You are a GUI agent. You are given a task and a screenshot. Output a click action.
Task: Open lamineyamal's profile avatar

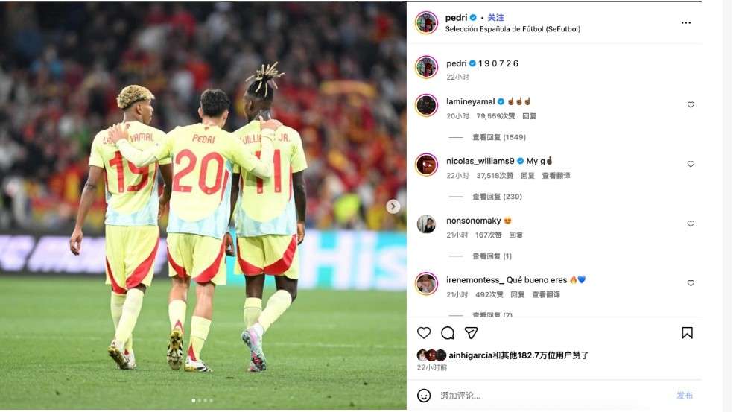click(x=426, y=105)
